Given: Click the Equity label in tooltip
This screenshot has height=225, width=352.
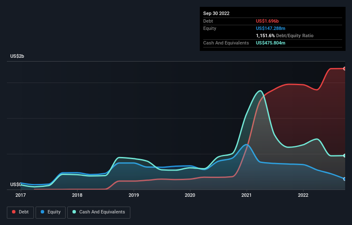Looking at the screenshot, I should [x=210, y=28].
